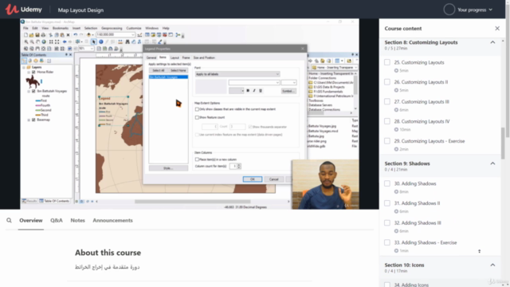The image size is (510, 287).
Task: Click the Undo arrow in ArcMap toolbar
Action: click(x=76, y=35)
